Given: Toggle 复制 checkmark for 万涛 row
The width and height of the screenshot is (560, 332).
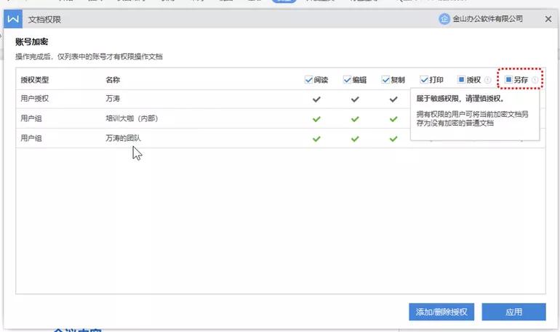Looking at the screenshot, I should point(393,99).
